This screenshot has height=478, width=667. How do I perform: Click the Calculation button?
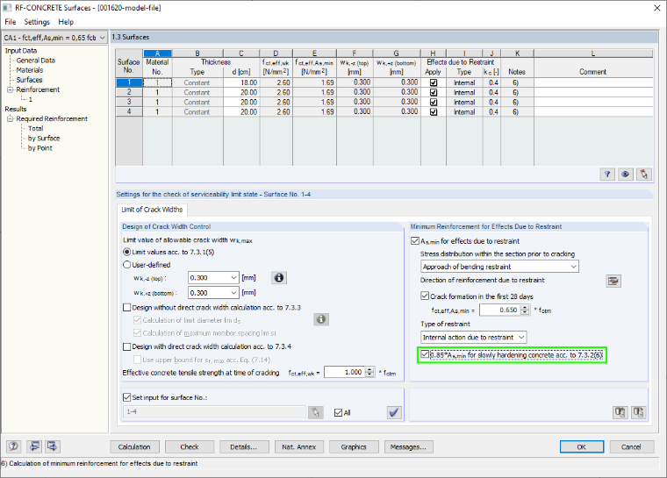pos(134,447)
